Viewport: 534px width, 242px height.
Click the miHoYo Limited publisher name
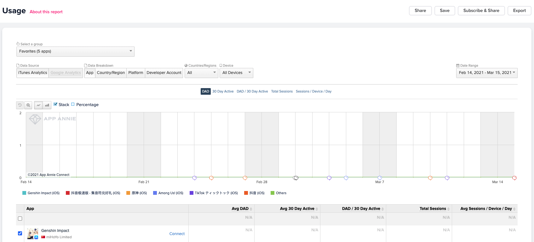(x=59, y=237)
